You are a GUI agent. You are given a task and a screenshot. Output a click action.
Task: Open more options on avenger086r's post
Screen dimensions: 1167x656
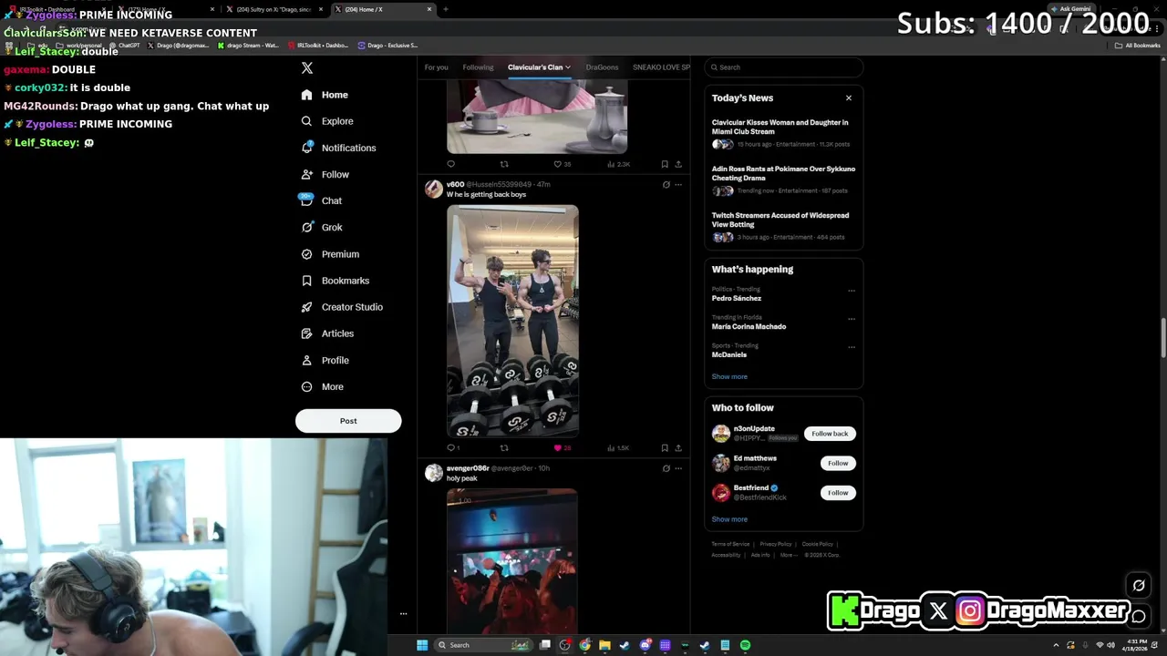coord(677,468)
